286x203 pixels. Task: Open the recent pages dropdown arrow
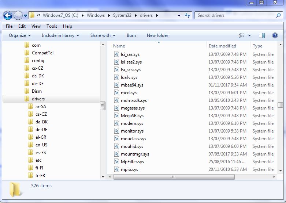coord(25,16)
